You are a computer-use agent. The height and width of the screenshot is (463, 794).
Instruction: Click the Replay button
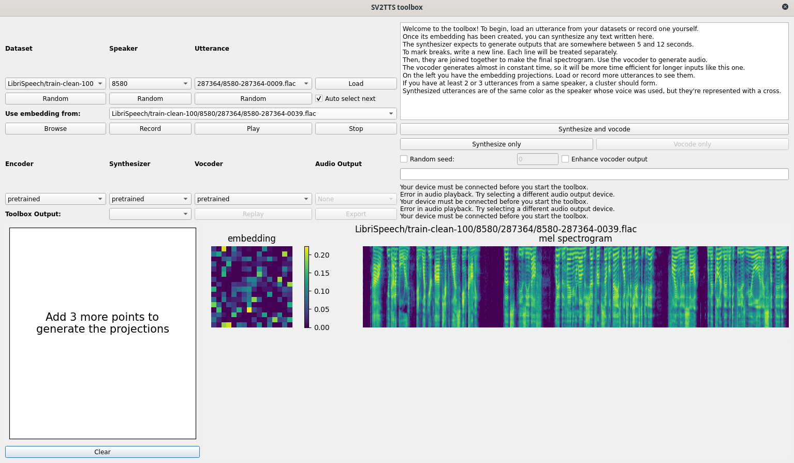pos(253,214)
